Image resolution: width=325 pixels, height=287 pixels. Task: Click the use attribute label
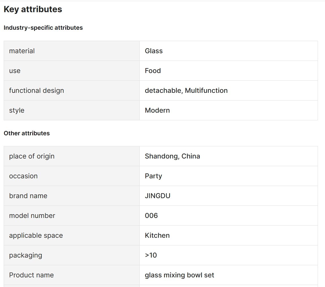pos(15,71)
